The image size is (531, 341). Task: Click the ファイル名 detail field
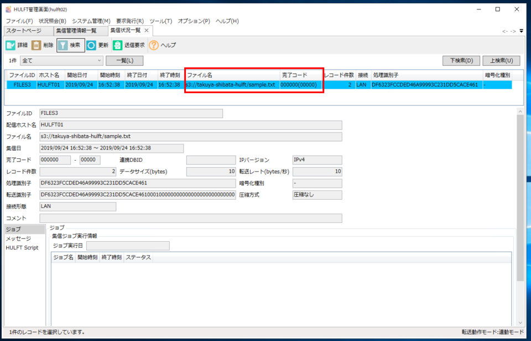click(191, 136)
